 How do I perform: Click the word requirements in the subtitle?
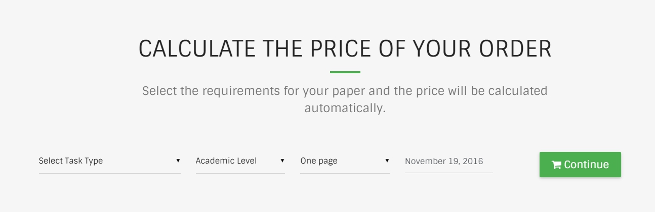point(240,92)
